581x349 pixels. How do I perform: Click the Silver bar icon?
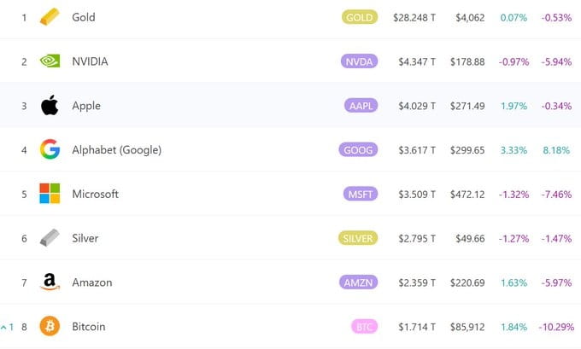50,238
